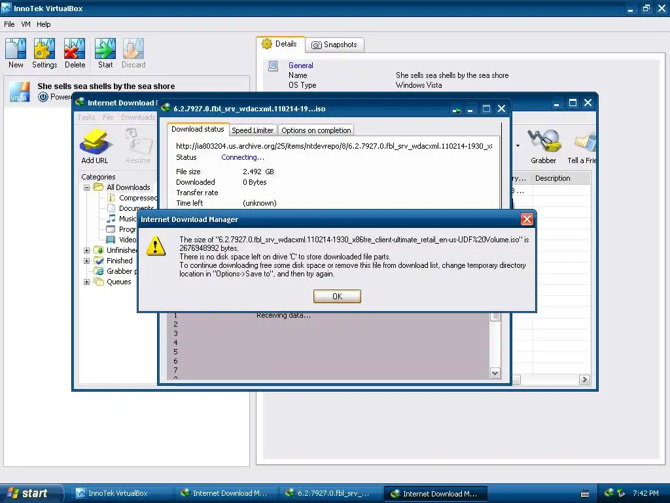Viewport: 670px width, 503px height.
Task: Click the Tell a Friend icon
Action: 584,142
